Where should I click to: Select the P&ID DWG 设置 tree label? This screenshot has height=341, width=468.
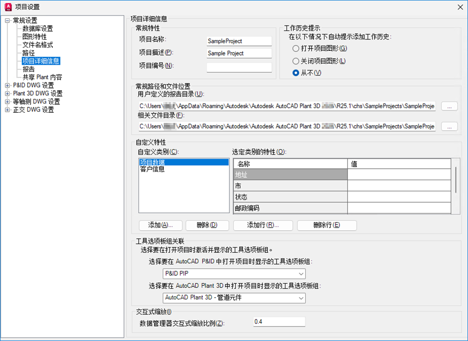click(x=34, y=86)
